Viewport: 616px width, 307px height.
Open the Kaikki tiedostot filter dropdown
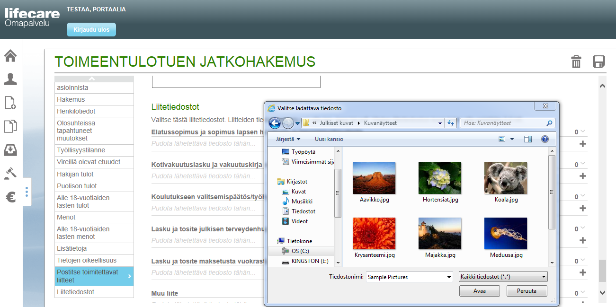503,277
